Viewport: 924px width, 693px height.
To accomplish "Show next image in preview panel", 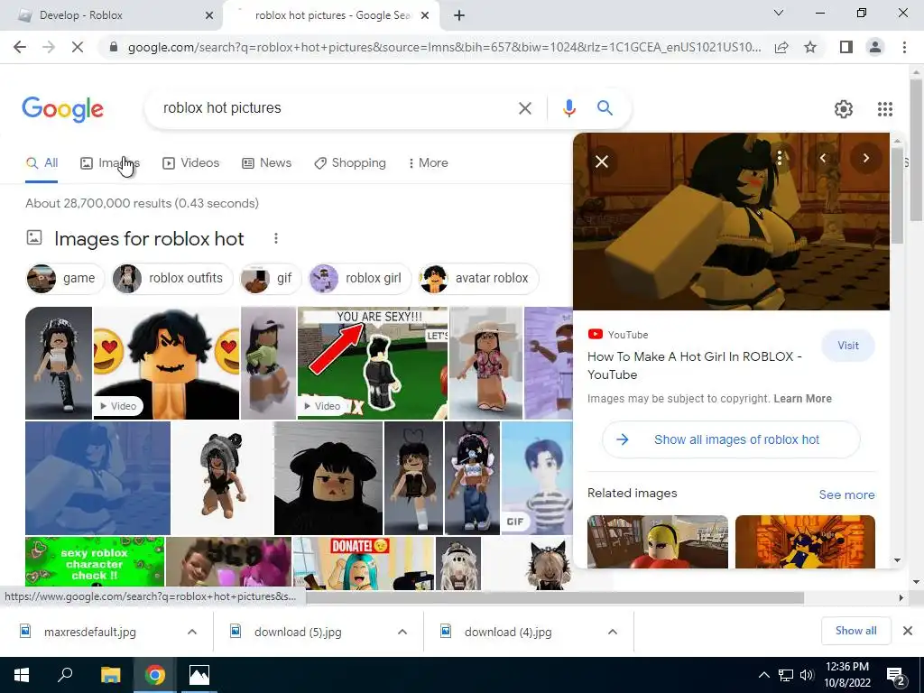I will 865,158.
